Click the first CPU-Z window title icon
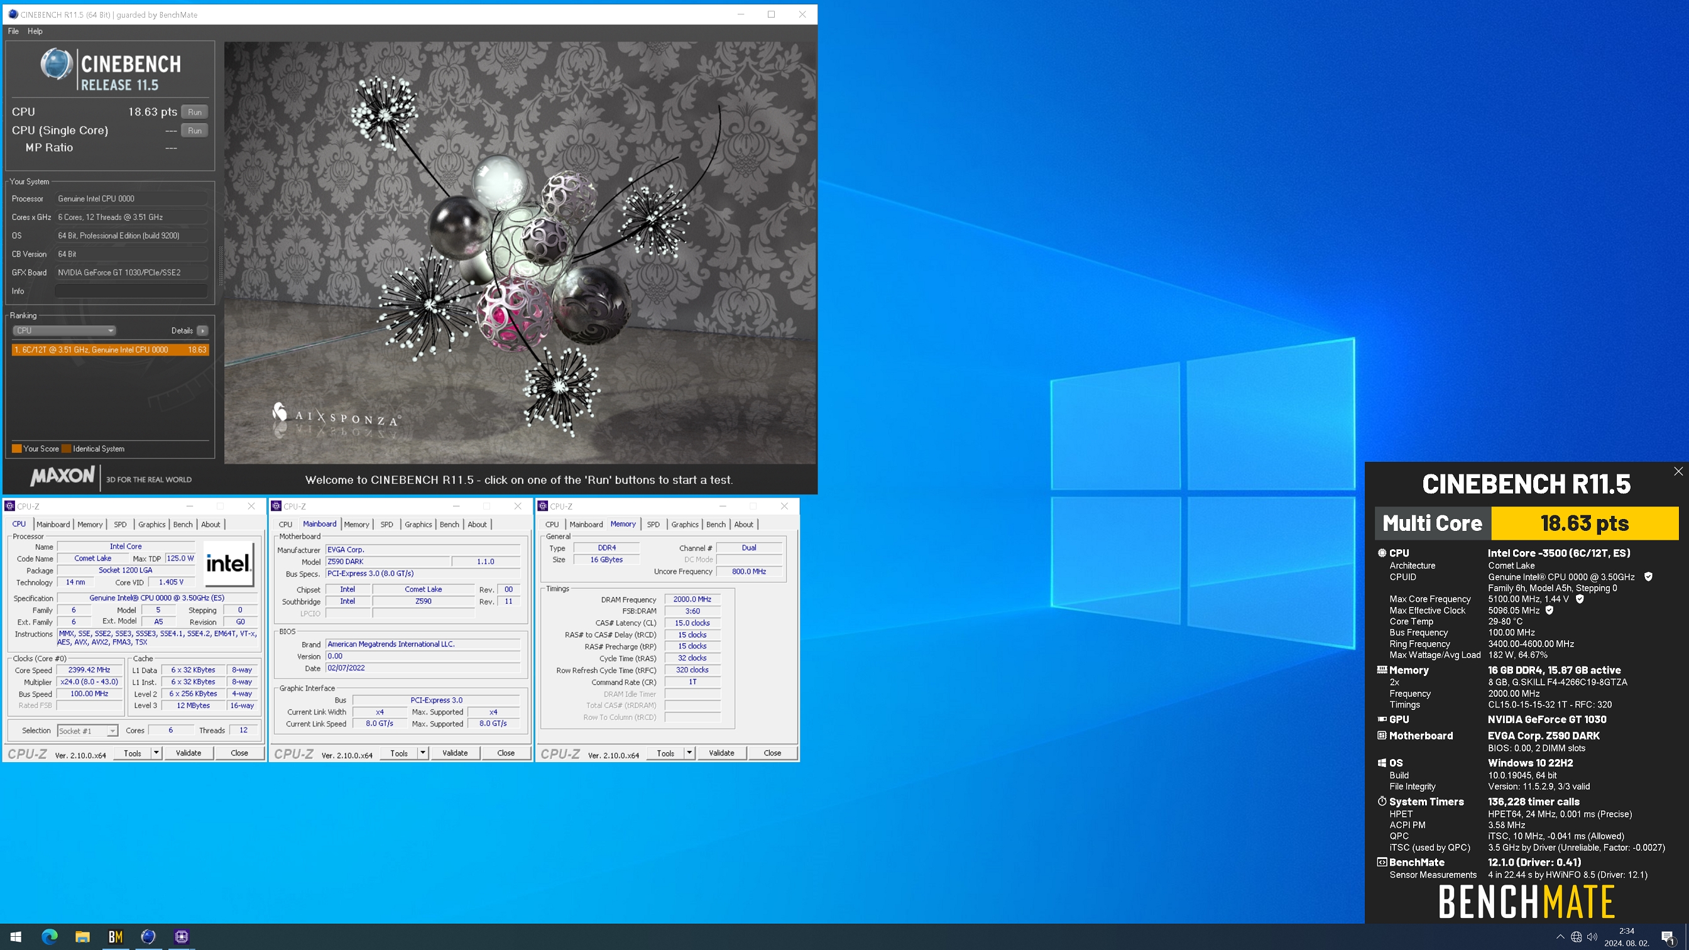The height and width of the screenshot is (950, 1689). (x=10, y=506)
